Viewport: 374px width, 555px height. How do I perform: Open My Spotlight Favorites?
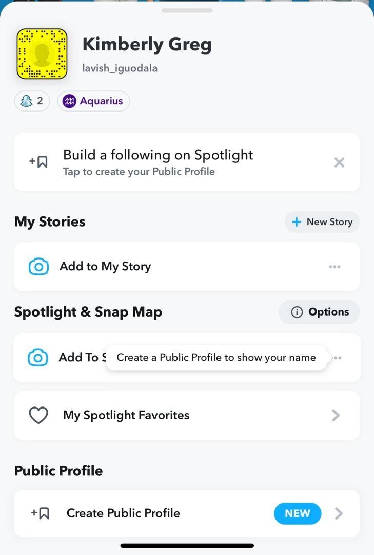pos(126,415)
